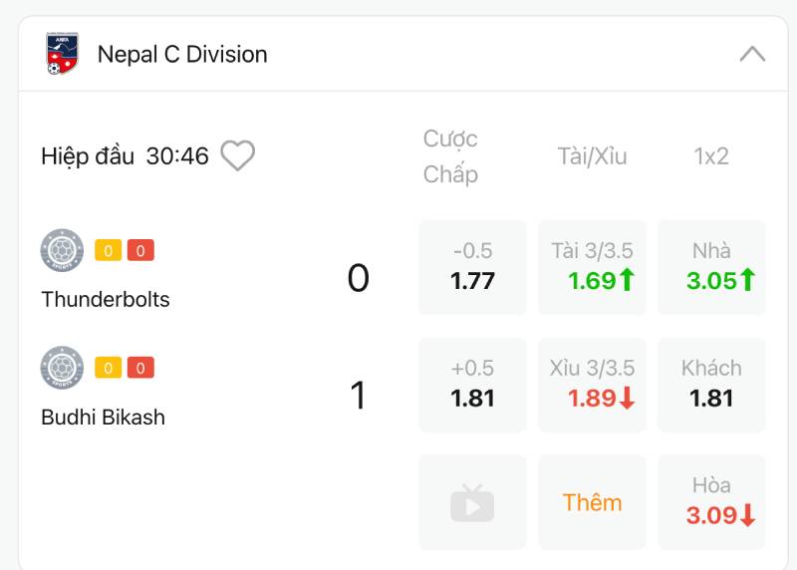Image resolution: width=797 pixels, height=570 pixels.
Task: Click the Thunderbolts team badge
Action: [x=62, y=250]
